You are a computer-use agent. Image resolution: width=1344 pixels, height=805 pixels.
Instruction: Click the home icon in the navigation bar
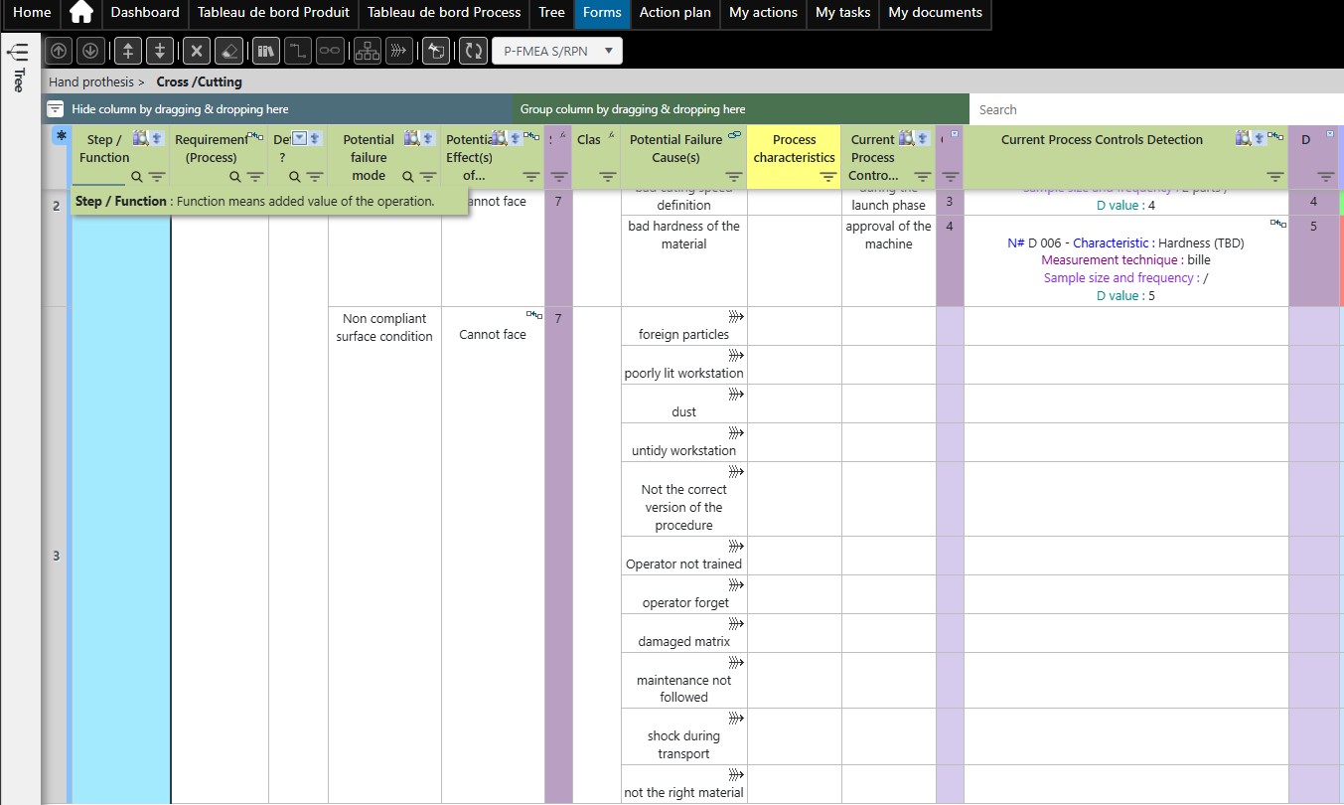(81, 13)
